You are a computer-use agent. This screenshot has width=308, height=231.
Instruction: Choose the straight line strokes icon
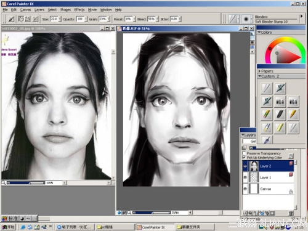(x=28, y=19)
